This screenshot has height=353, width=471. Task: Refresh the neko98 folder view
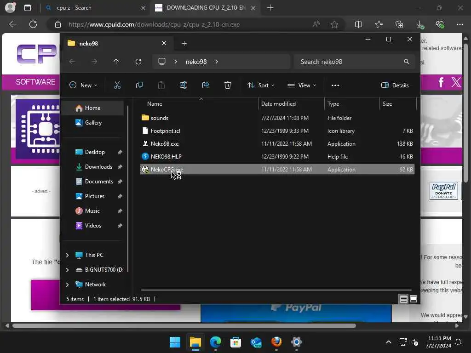pyautogui.click(x=138, y=62)
